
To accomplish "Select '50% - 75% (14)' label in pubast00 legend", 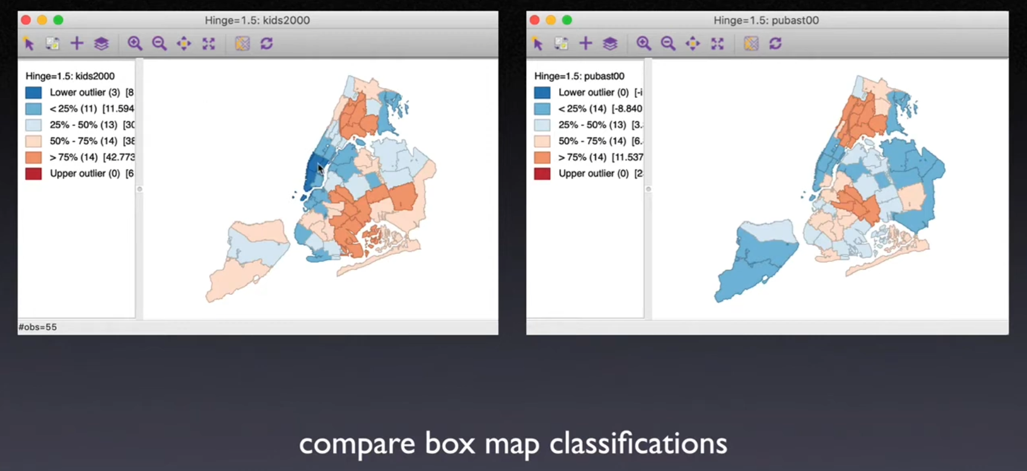I will pyautogui.click(x=592, y=141).
